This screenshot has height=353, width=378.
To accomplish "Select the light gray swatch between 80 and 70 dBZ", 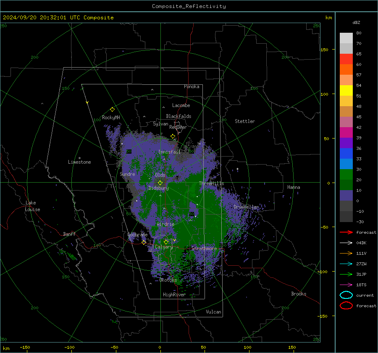I will click(346, 38).
